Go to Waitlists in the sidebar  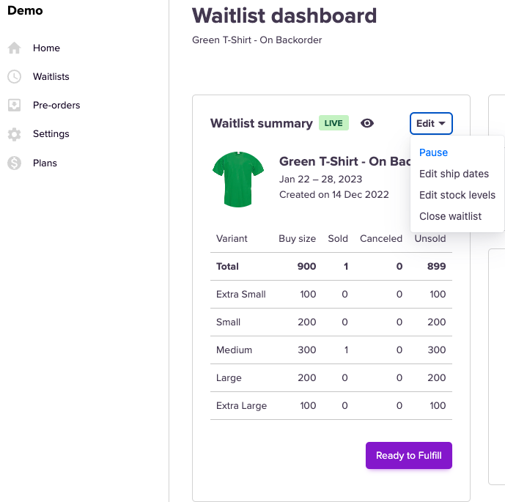(51, 77)
